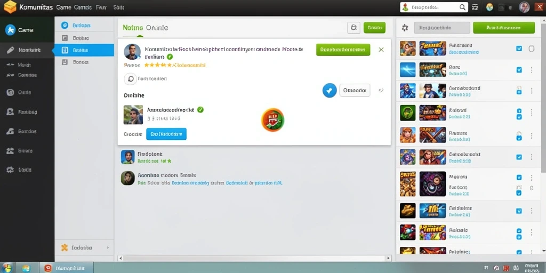Open three-dot menu in the colorful gems icon row
The height and width of the screenshot is (273, 546).
(x=532, y=232)
